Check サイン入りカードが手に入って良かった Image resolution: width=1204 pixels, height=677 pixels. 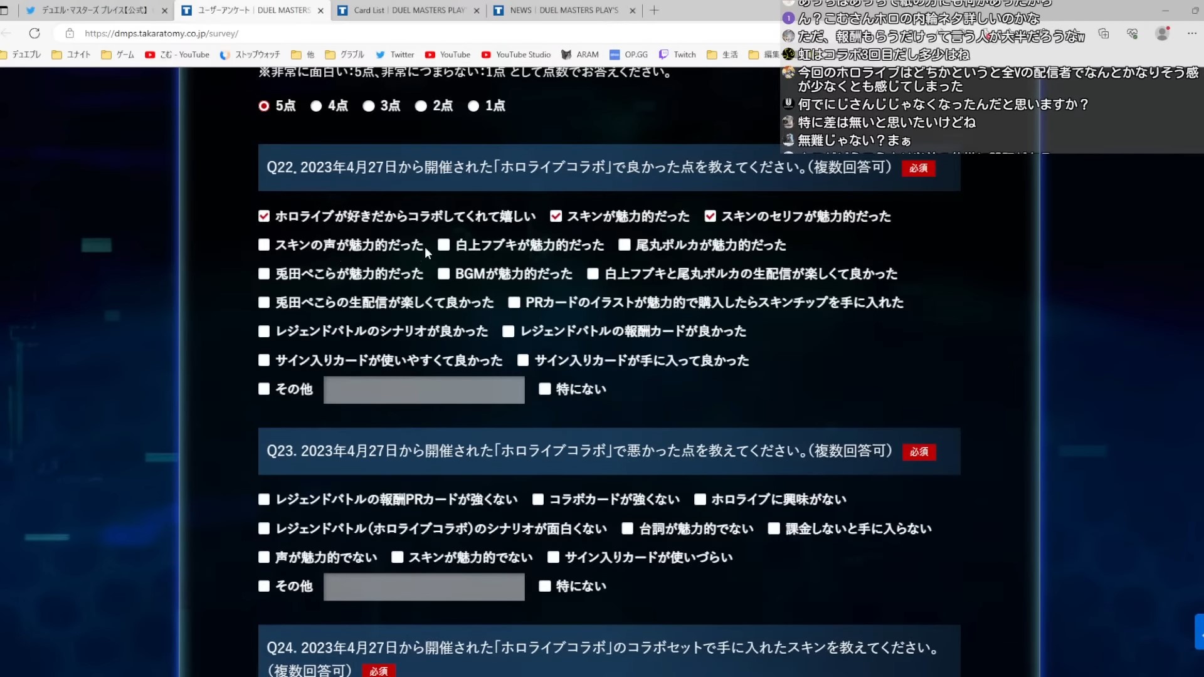click(x=523, y=360)
